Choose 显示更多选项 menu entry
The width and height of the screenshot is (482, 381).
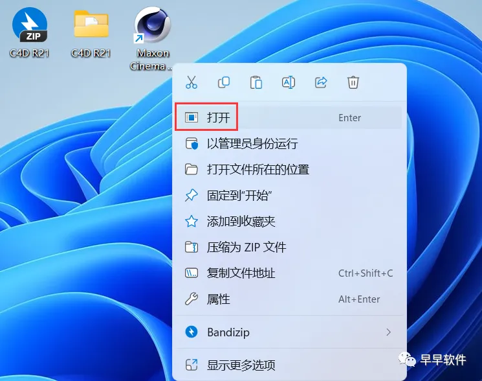point(289,365)
